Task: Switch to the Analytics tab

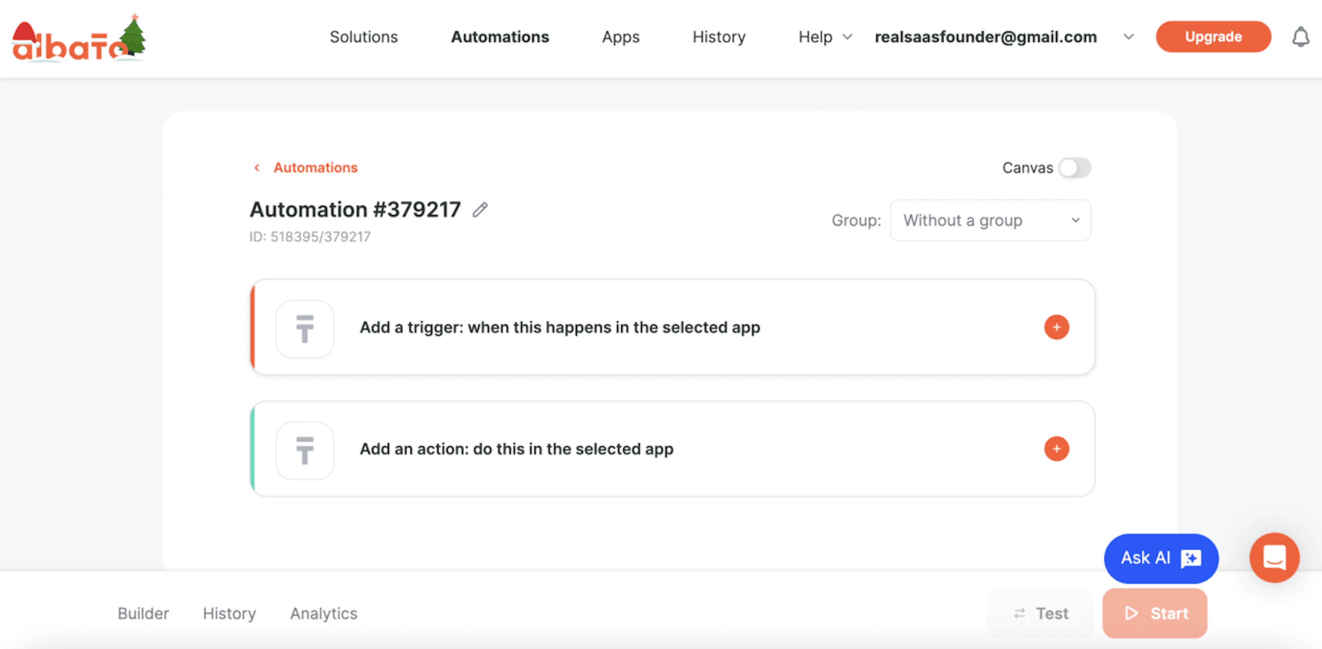Action: 323,613
